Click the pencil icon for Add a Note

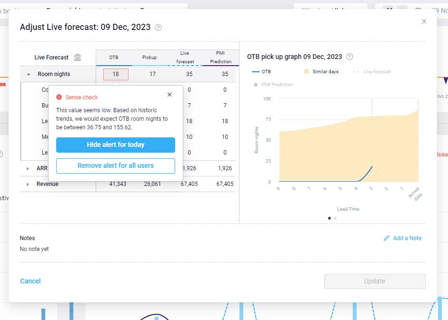[387, 238]
